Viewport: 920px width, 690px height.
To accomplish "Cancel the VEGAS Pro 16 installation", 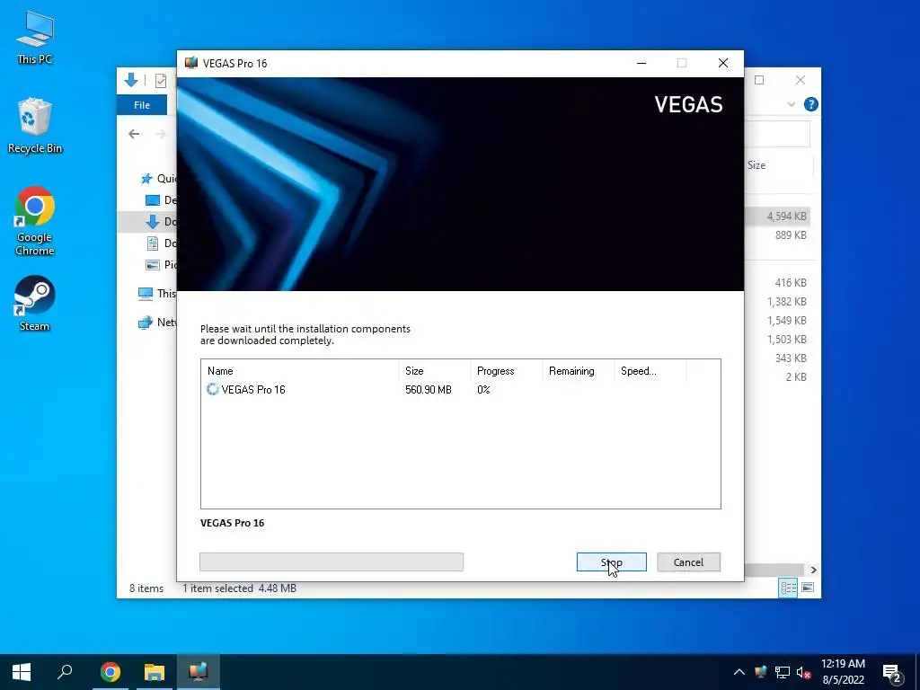I will coord(688,562).
